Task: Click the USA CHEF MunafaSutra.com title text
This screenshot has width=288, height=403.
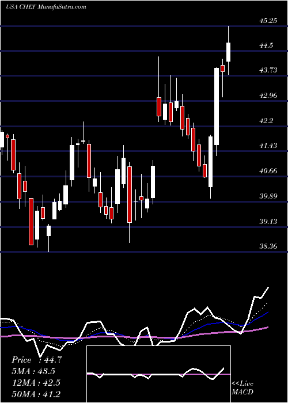Action: (x=46, y=7)
